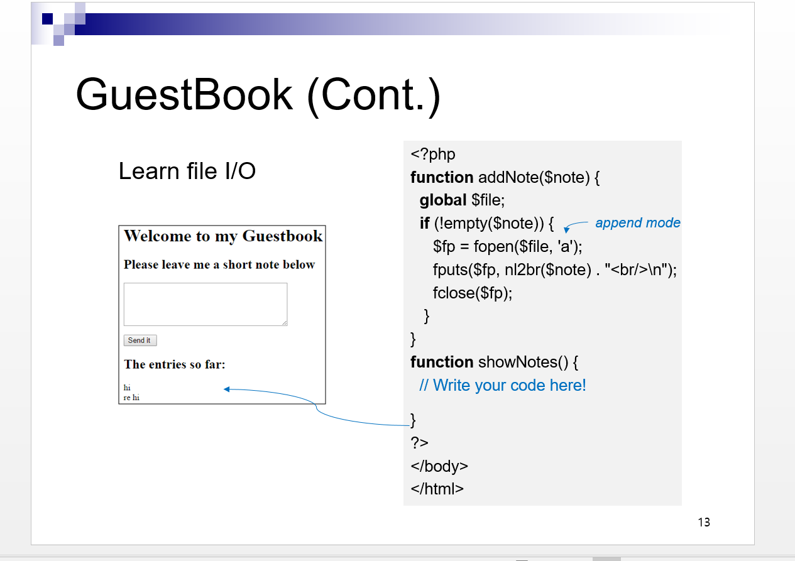
Task: Click the guestbook screenshot thumbnail
Action: 222,314
